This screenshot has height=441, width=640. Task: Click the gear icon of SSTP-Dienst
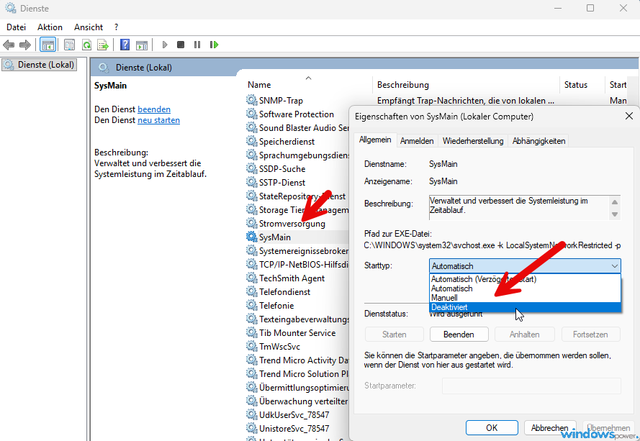click(x=251, y=182)
